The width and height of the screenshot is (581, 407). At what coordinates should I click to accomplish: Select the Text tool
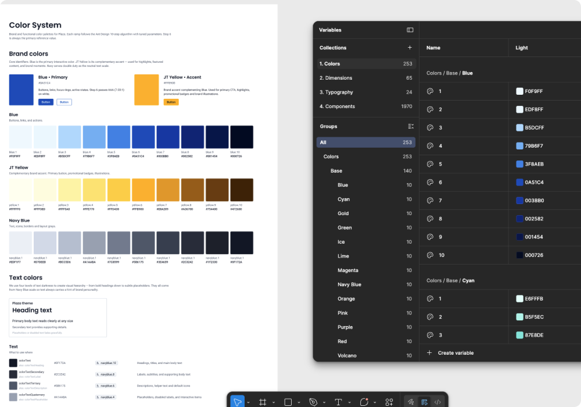tap(338, 402)
